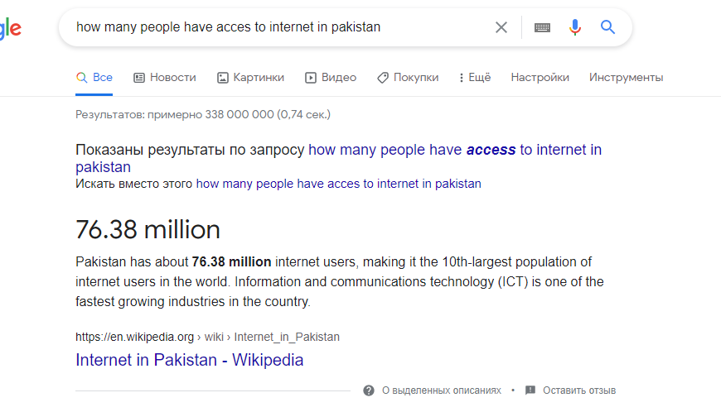Click the blue magnifier search icon
This screenshot has width=721, height=412.
tap(607, 27)
